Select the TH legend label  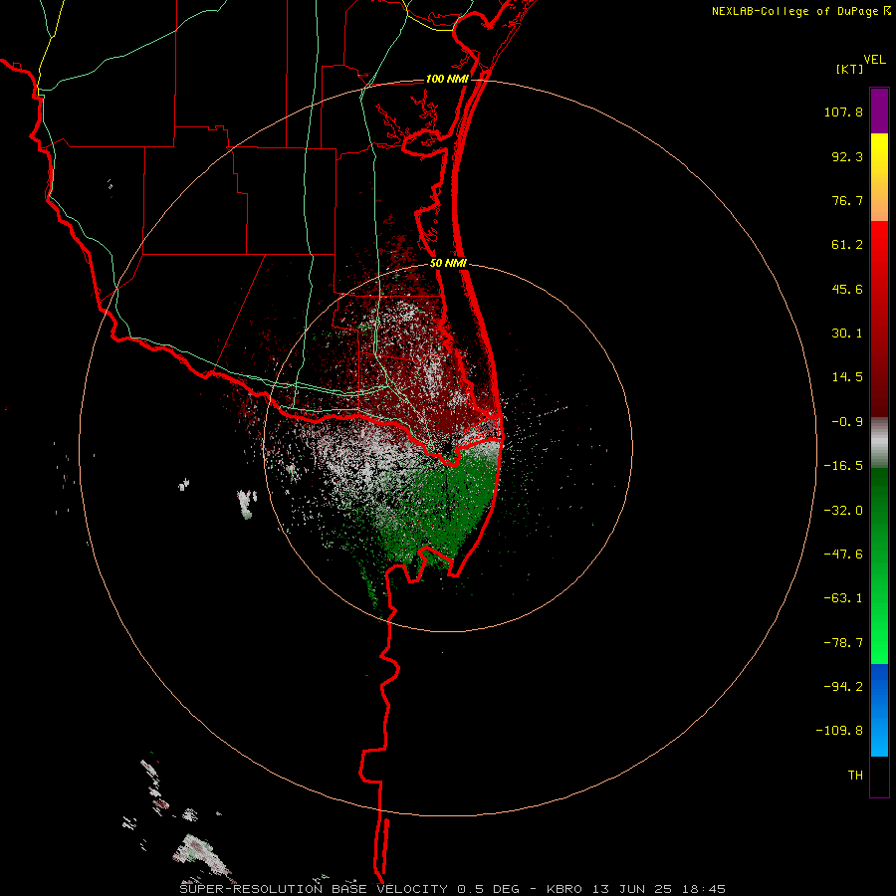[855, 776]
